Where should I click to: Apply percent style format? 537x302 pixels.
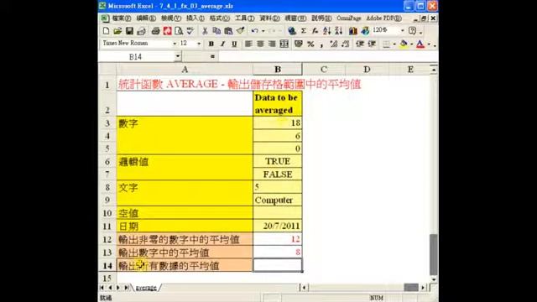pyautogui.click(x=310, y=44)
